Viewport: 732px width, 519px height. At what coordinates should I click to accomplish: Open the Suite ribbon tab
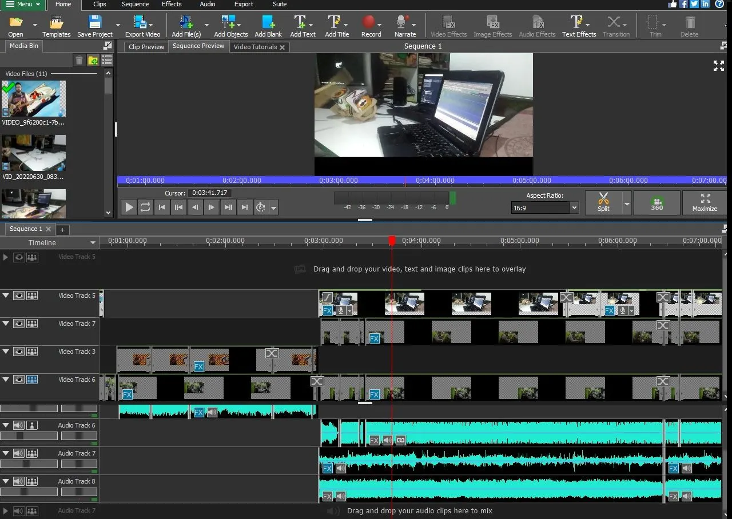[x=280, y=4]
